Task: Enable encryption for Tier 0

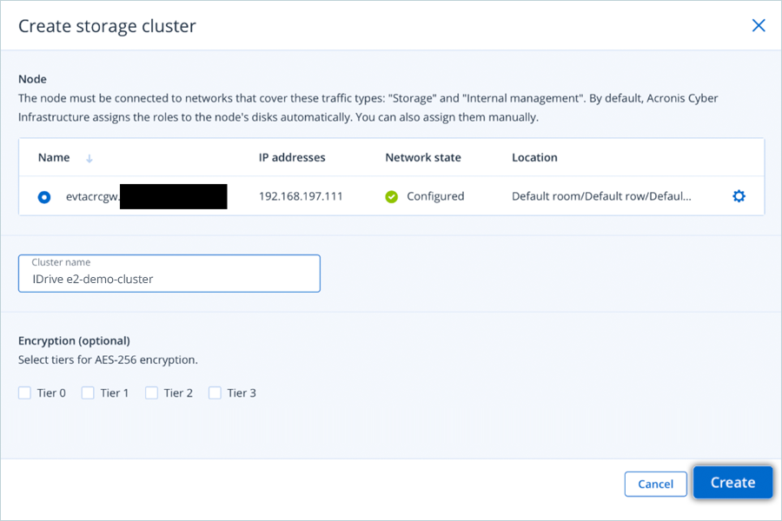Action: [x=25, y=393]
